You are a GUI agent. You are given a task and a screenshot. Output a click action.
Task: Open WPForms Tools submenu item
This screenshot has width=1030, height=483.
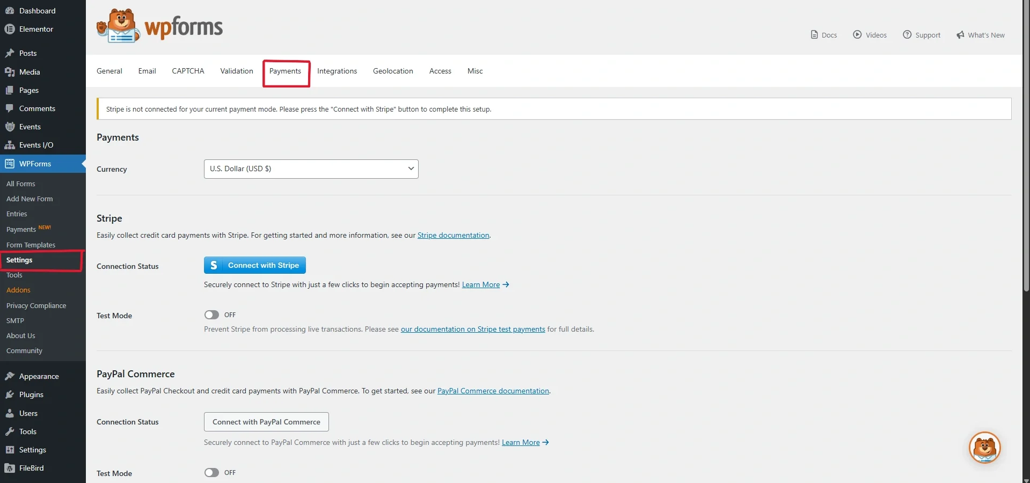click(x=14, y=275)
